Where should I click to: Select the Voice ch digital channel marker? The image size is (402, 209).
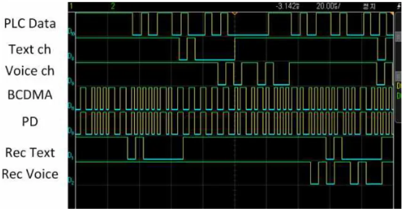(71, 81)
